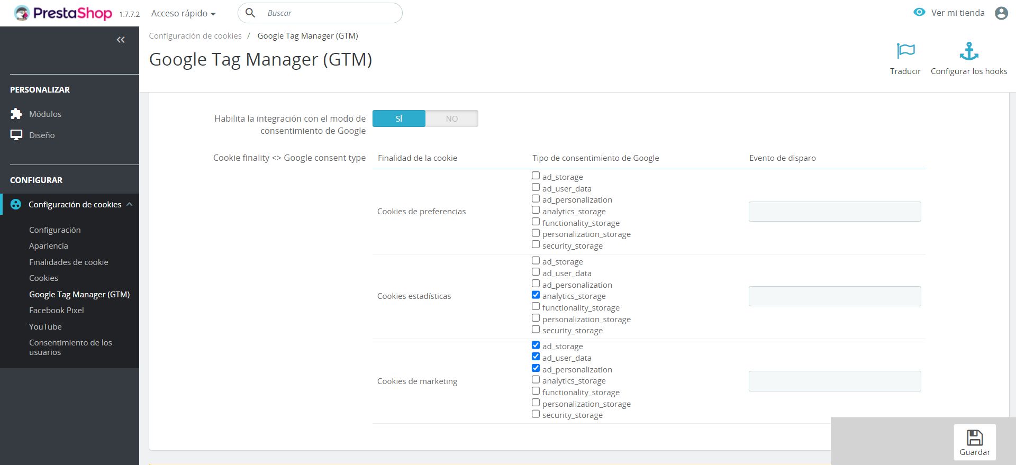Screen dimensions: 1016x465
Task: Uncheck ad_personalization for Cookies de marketing
Action: [536, 368]
